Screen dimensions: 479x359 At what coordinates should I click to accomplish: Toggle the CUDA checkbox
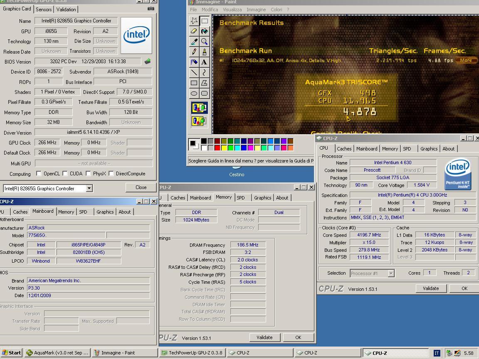click(x=65, y=173)
